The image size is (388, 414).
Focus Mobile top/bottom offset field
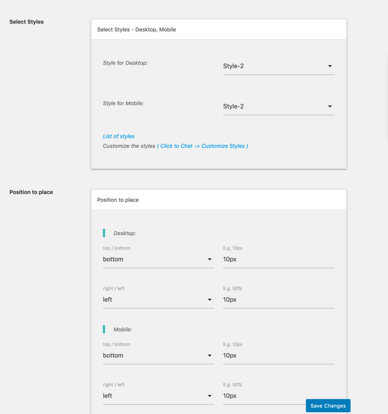(x=278, y=356)
